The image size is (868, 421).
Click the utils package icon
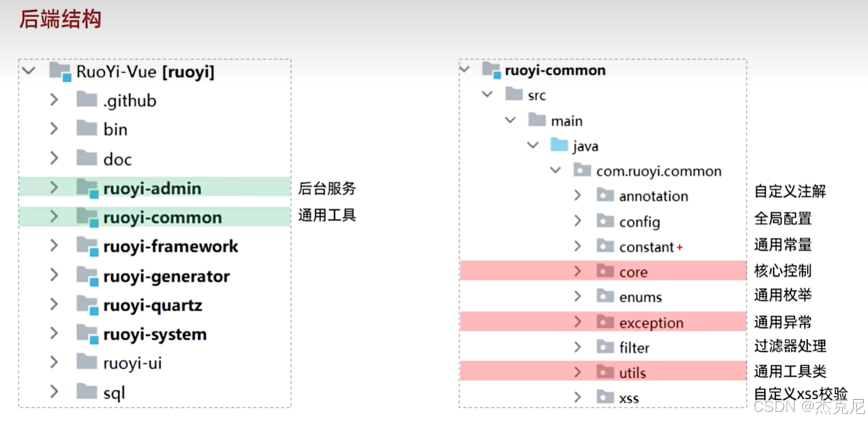[606, 372]
